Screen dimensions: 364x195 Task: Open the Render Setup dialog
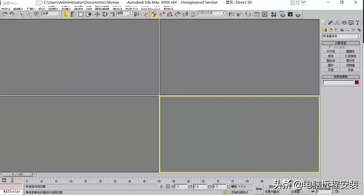(x=281, y=14)
